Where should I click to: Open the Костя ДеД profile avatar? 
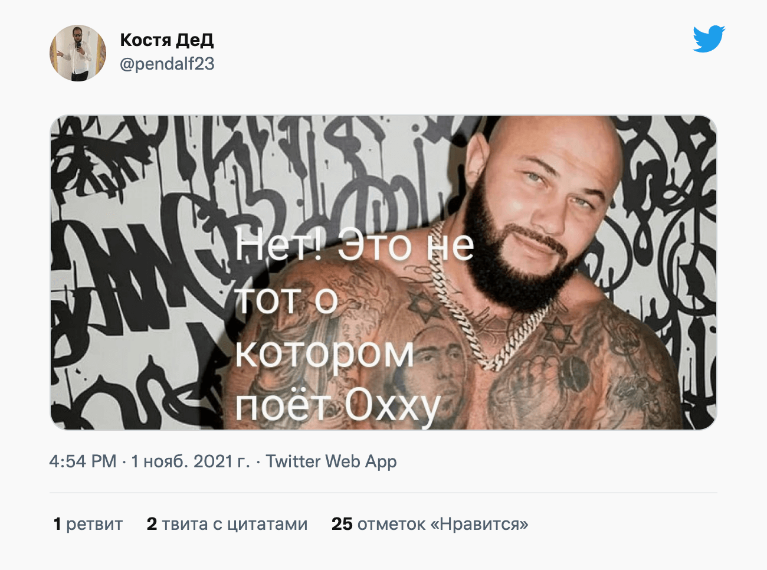[78, 53]
